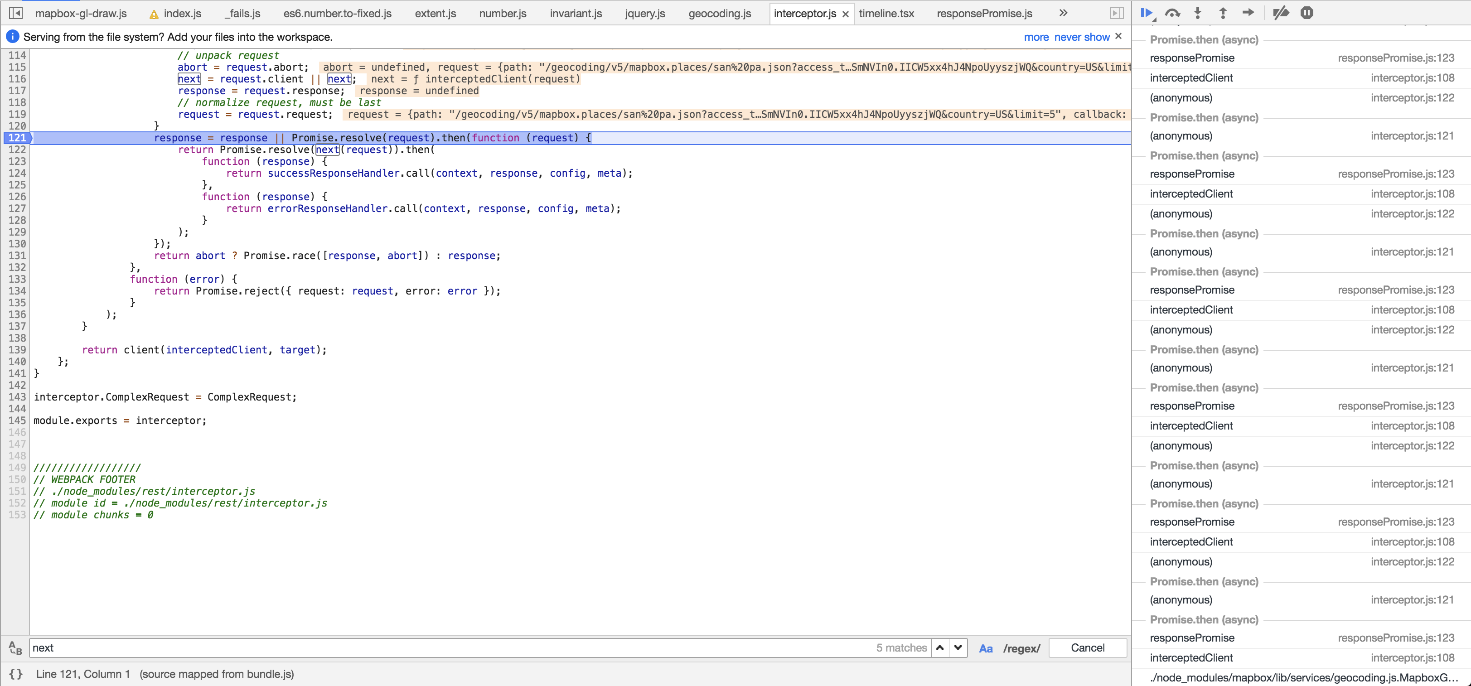Click the Step into next function call icon
The height and width of the screenshot is (686, 1471).
point(1197,13)
